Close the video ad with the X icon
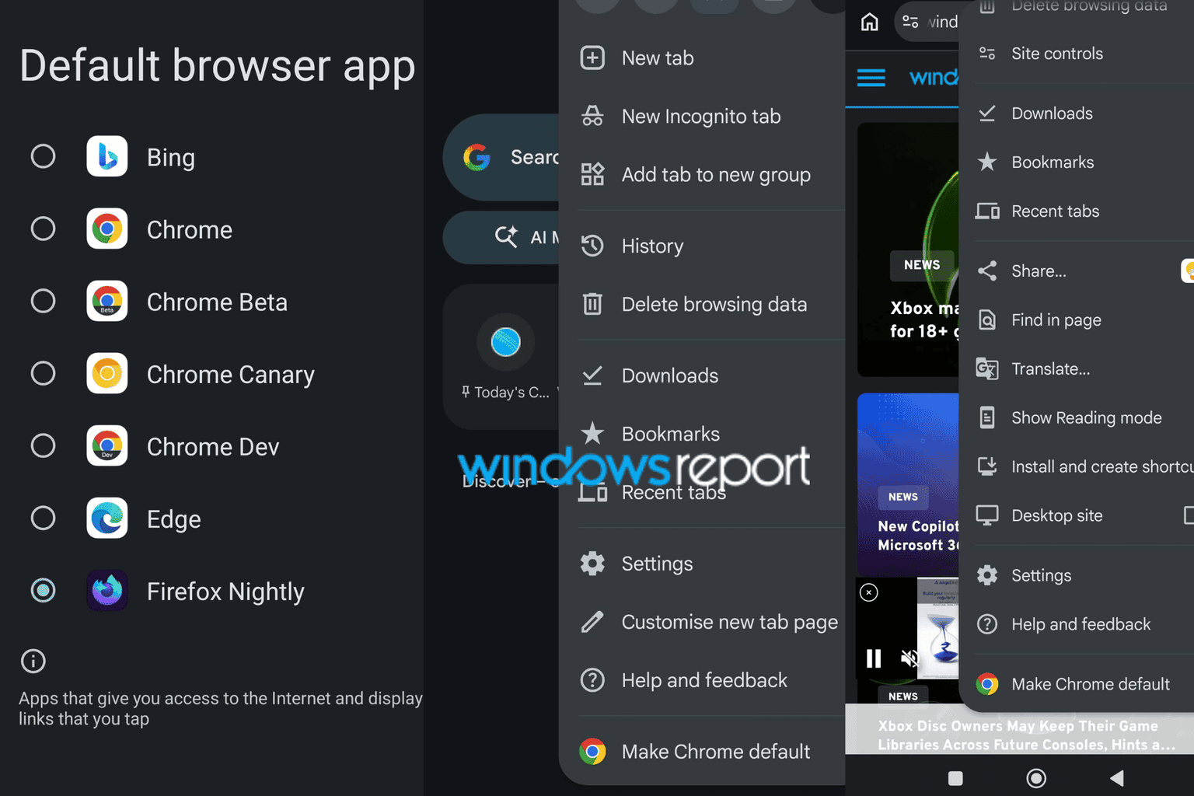 tap(869, 592)
